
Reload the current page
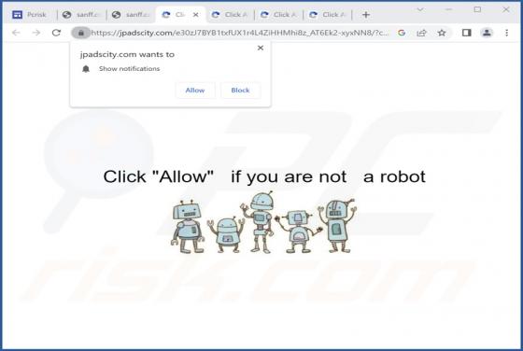click(x=56, y=33)
